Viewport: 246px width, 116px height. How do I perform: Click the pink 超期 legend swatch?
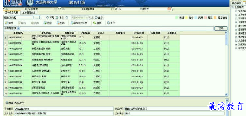pos(206,18)
